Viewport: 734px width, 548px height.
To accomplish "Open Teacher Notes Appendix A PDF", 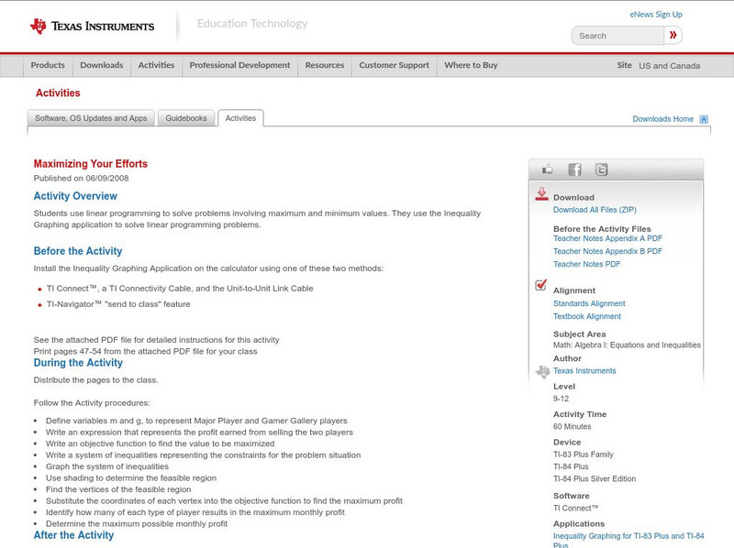I will click(x=607, y=238).
